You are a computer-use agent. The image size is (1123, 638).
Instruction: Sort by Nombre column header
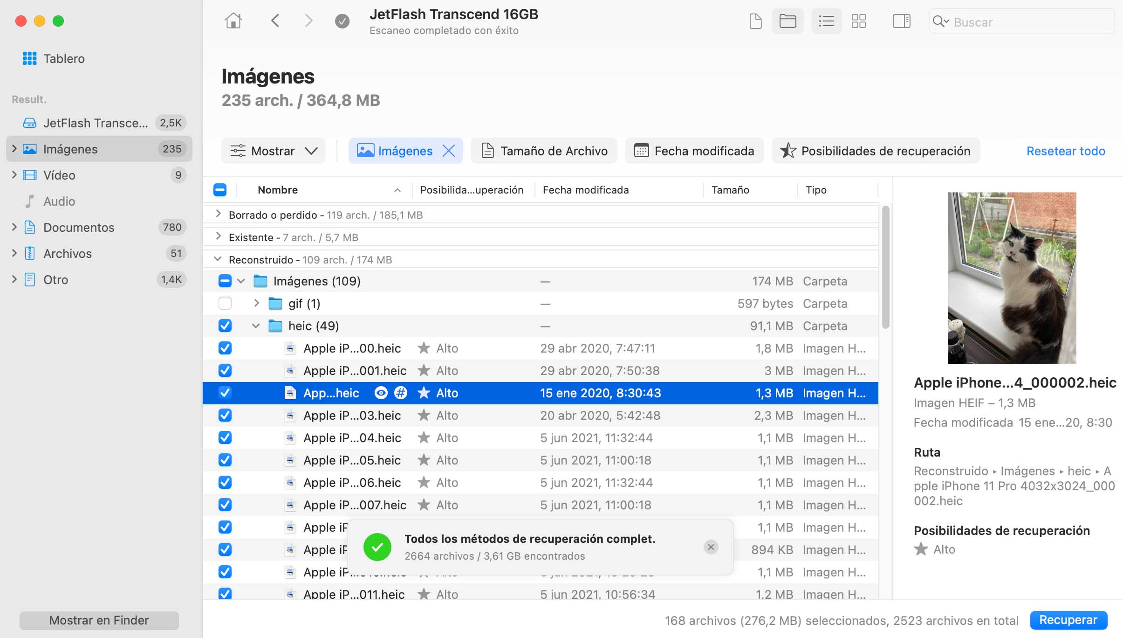[x=278, y=190]
